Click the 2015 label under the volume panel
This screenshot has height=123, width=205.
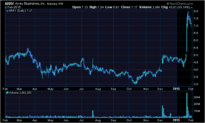click(x=177, y=120)
